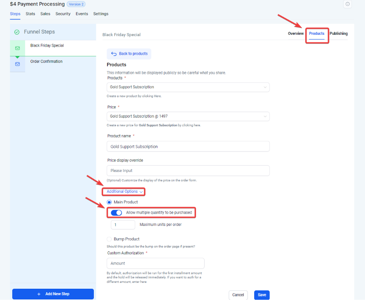Click the 'Funnel Steps' heading
The image size is (365, 307).
pos(39,32)
